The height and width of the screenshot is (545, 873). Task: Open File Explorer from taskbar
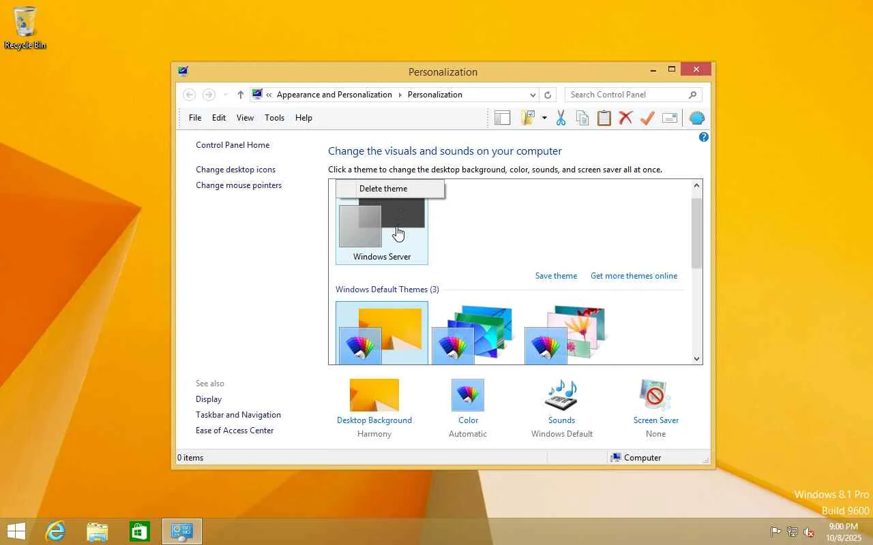(98, 531)
